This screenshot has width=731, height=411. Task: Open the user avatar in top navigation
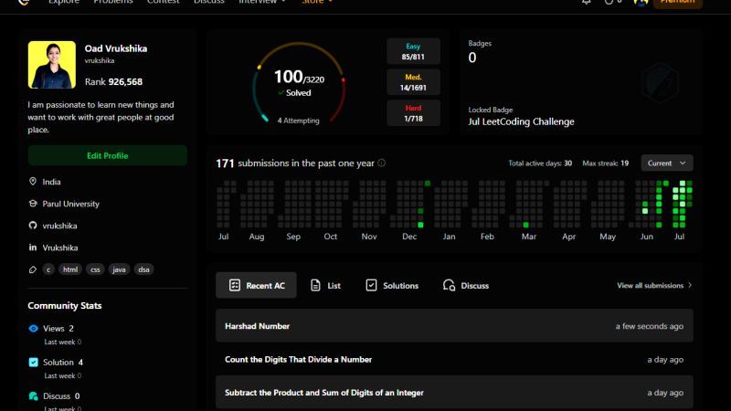click(x=641, y=2)
